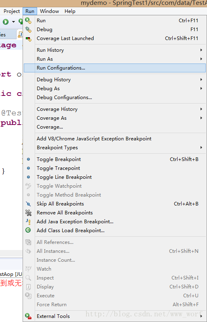Select Remove All Breakpoints
This screenshot has width=207, height=322.
[x=115, y=213]
